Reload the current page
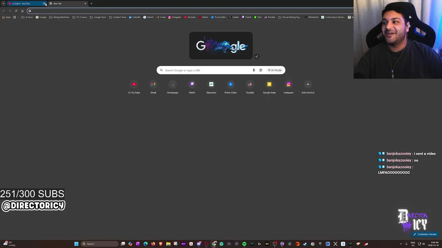The height and width of the screenshot is (248, 442). point(16,11)
